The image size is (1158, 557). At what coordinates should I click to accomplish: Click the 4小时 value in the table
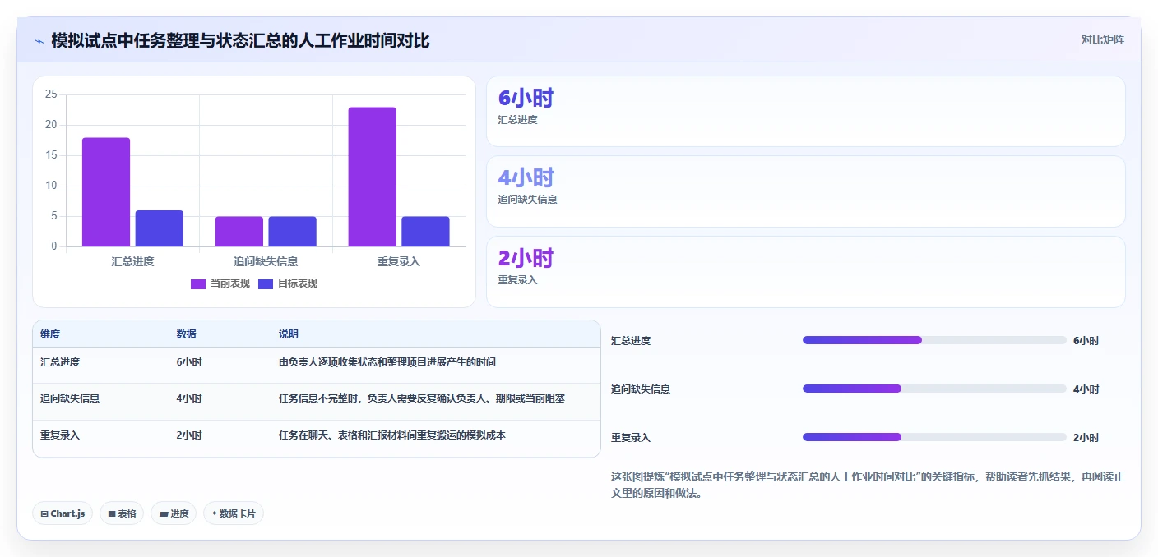coord(189,398)
